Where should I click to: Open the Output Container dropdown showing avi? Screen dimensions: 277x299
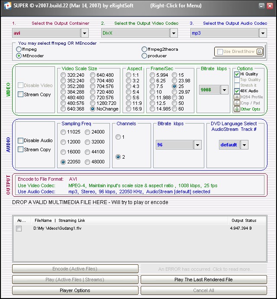pyautogui.click(x=84, y=33)
